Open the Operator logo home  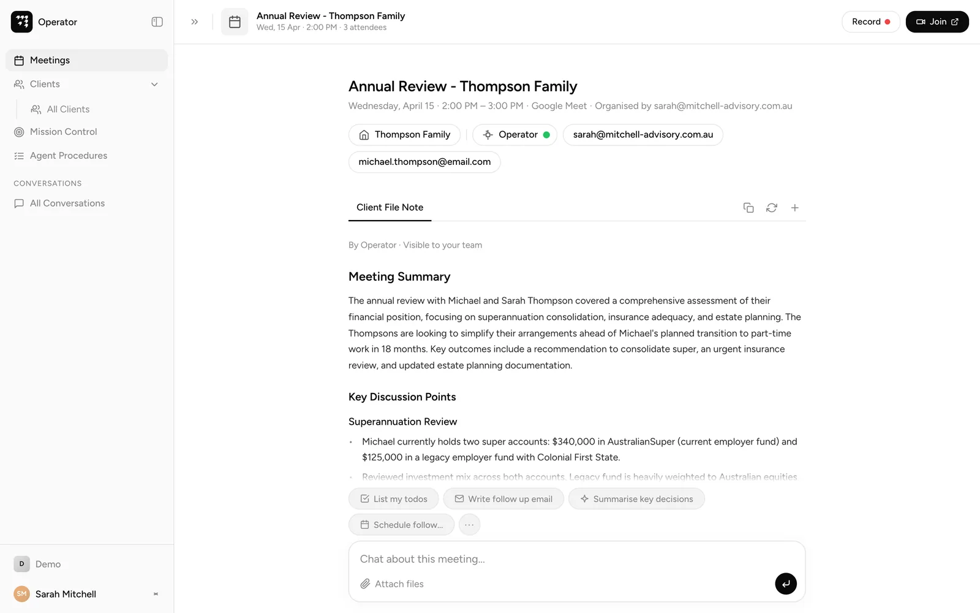tap(21, 22)
